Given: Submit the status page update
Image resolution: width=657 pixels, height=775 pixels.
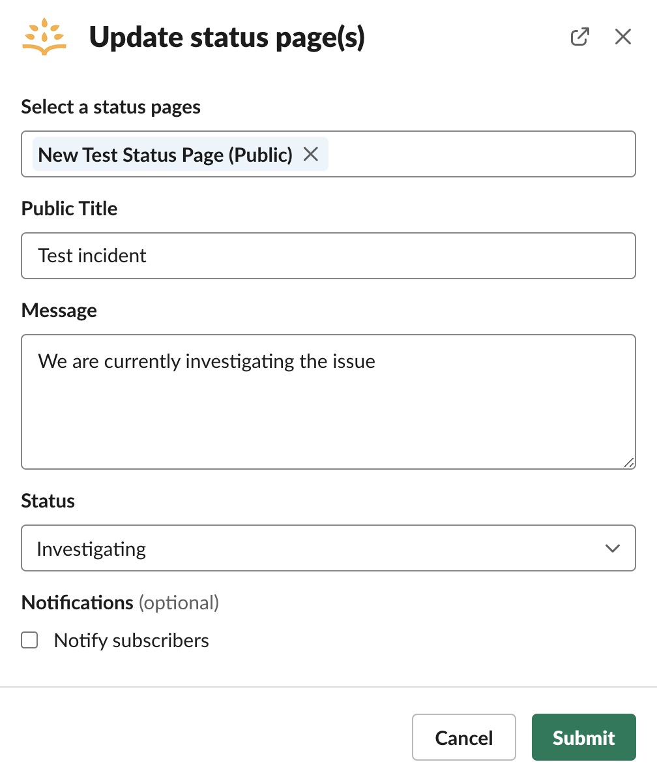Looking at the screenshot, I should (x=584, y=737).
